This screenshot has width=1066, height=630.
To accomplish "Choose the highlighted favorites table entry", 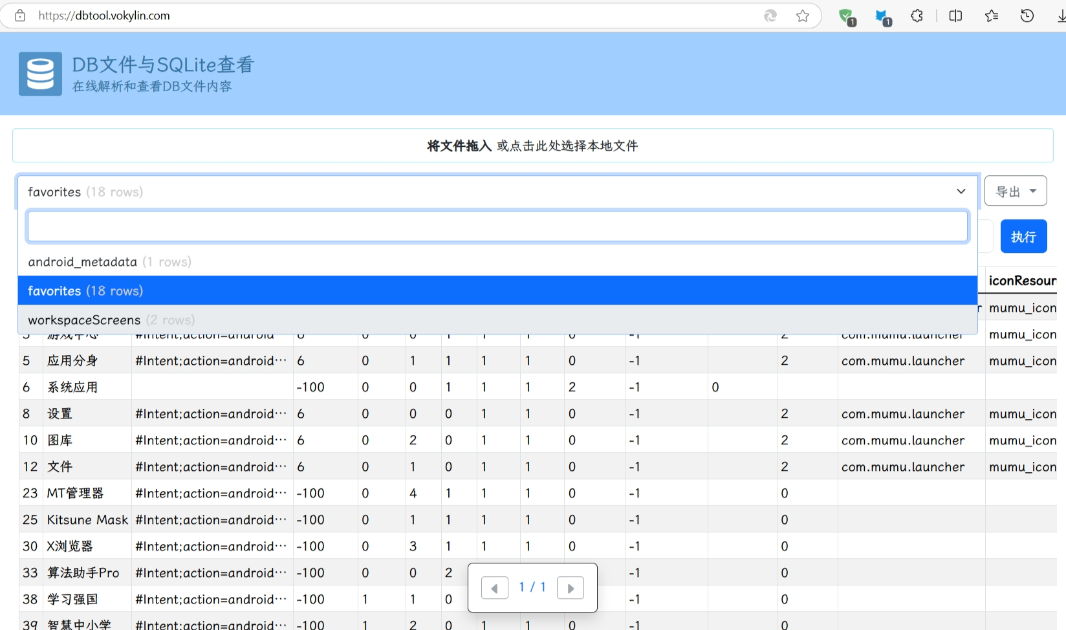I will click(x=85, y=290).
